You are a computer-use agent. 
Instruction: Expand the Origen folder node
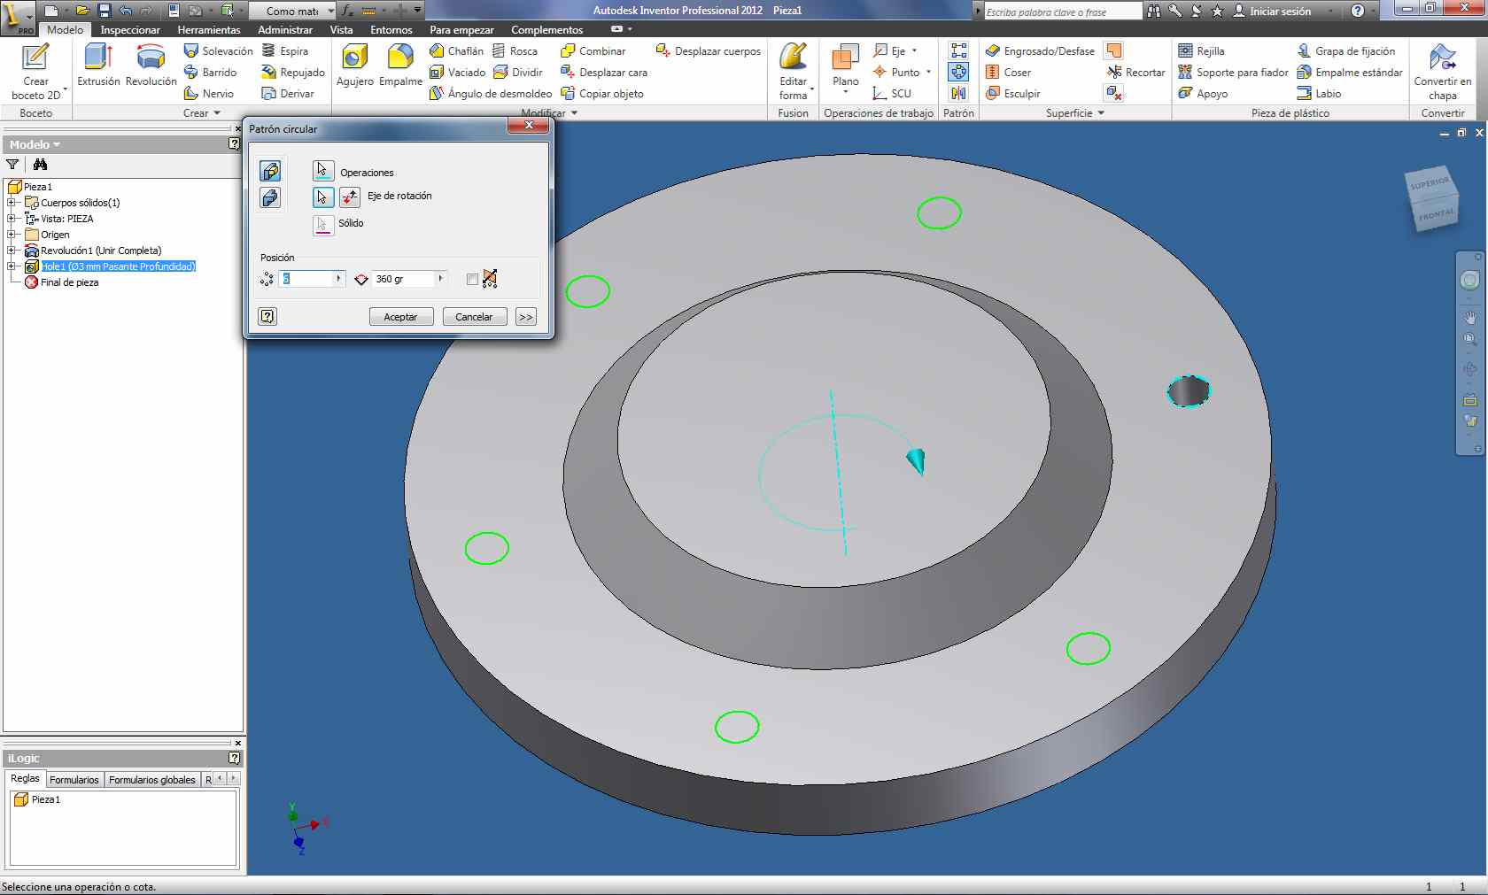[x=12, y=235]
